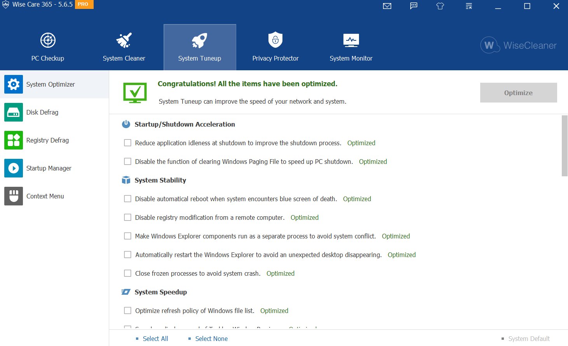Open the System Monitor screen icon
The width and height of the screenshot is (568, 346).
tap(351, 40)
